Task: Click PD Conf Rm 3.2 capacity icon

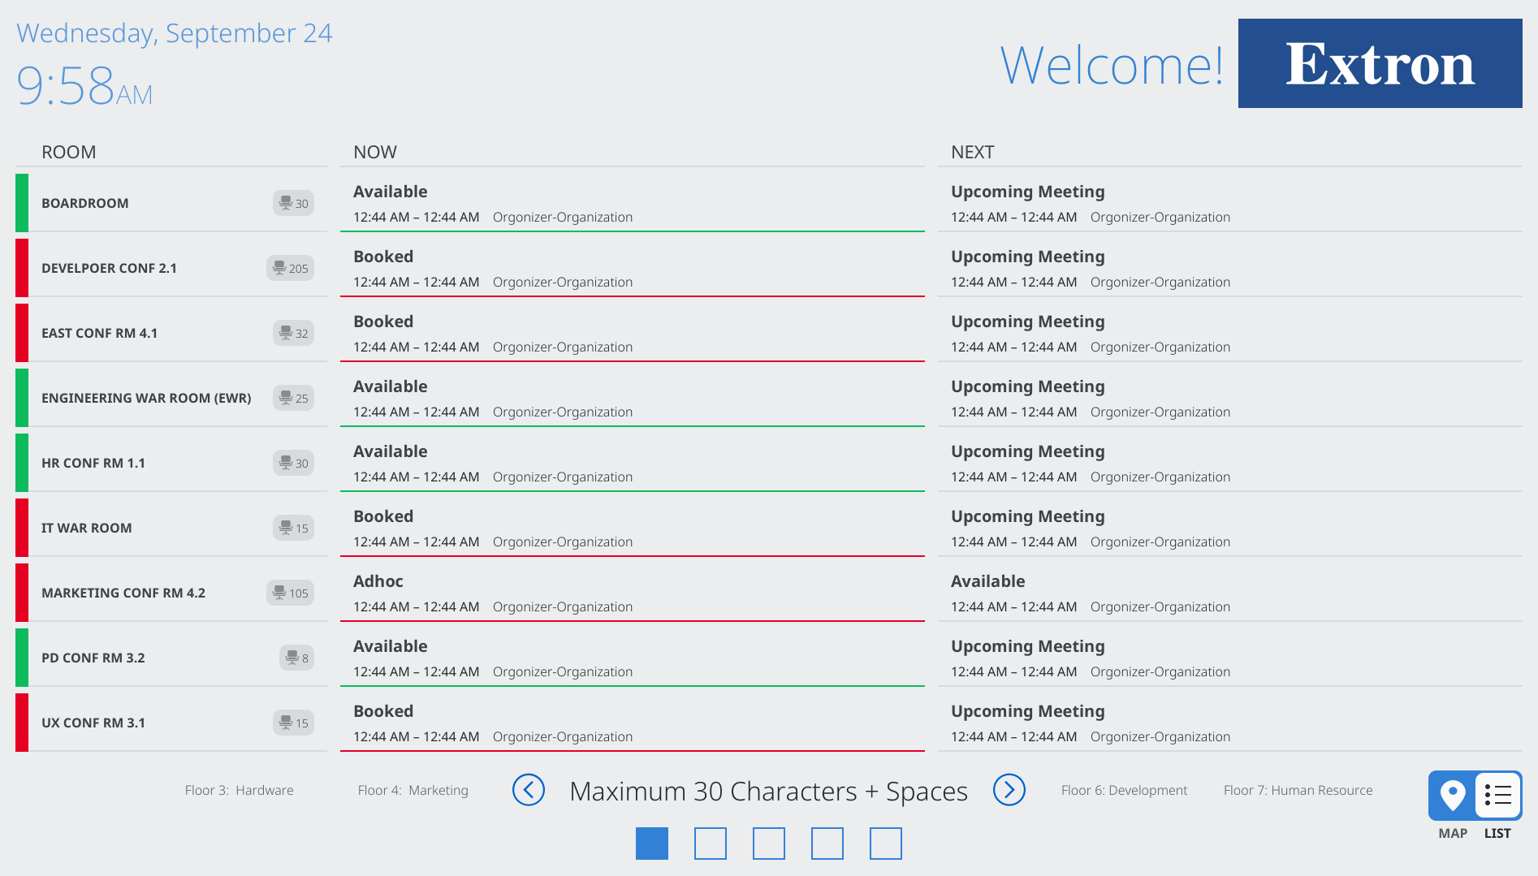Action: 296,658
